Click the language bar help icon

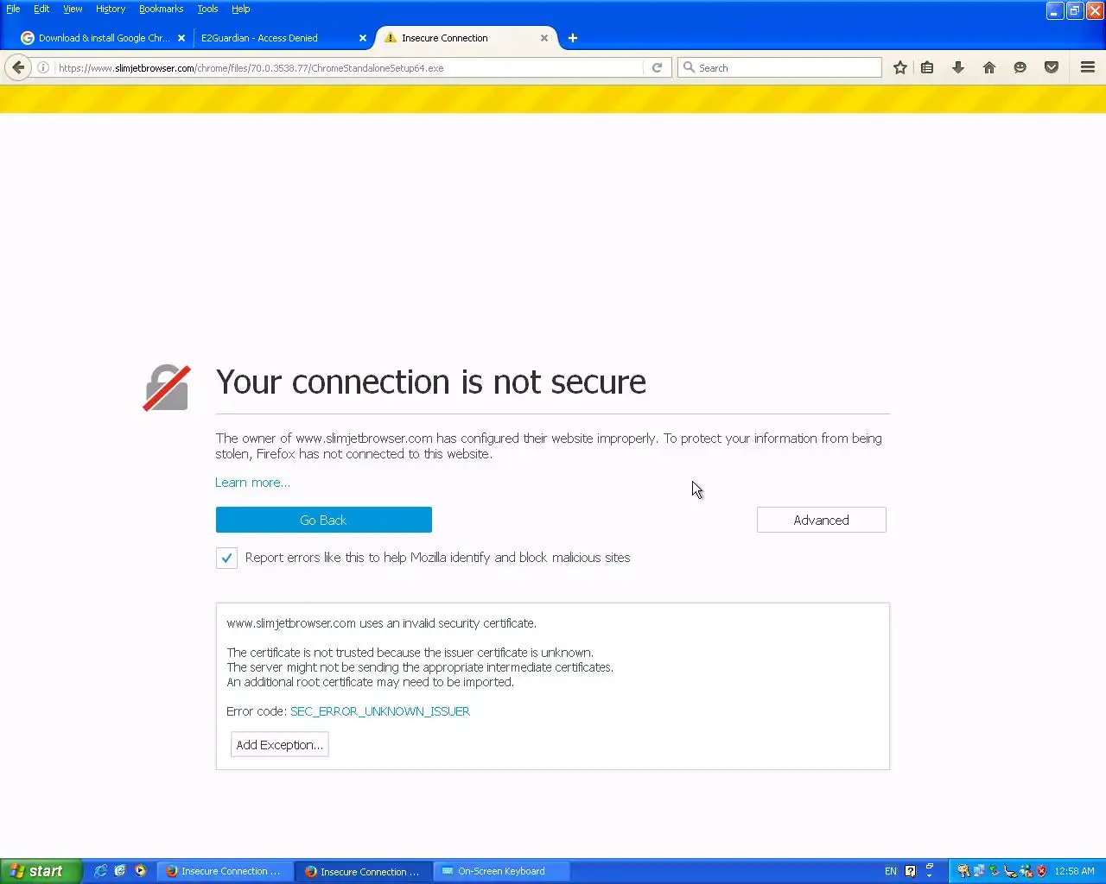coord(910,871)
